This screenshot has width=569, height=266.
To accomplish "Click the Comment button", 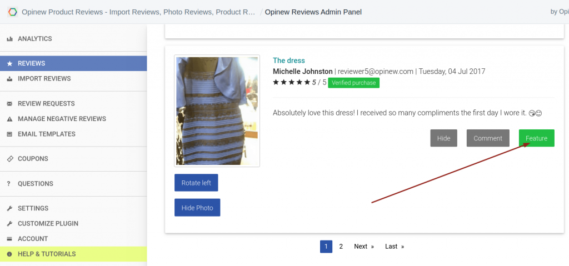I will 488,138.
